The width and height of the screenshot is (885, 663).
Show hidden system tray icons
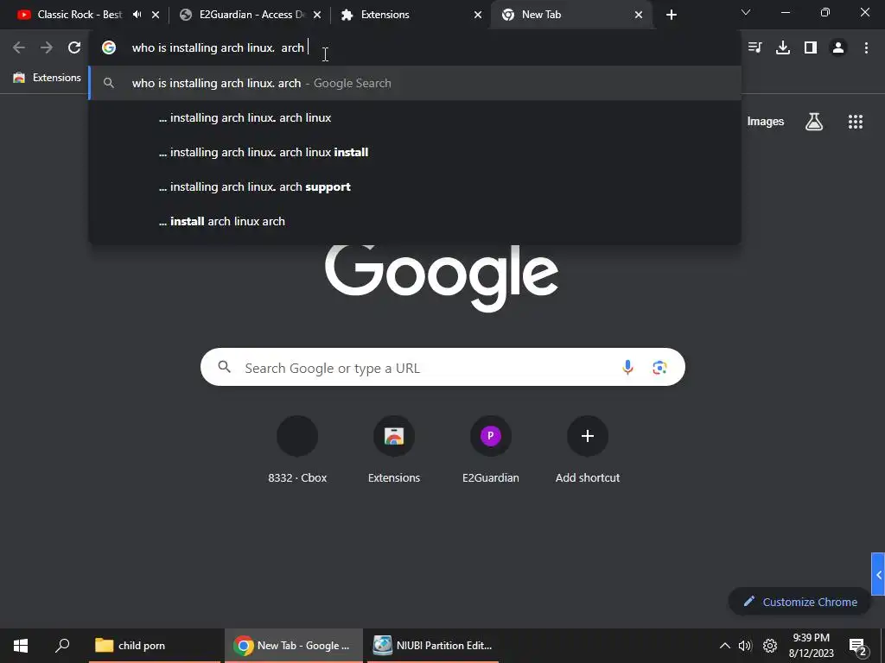tap(725, 646)
